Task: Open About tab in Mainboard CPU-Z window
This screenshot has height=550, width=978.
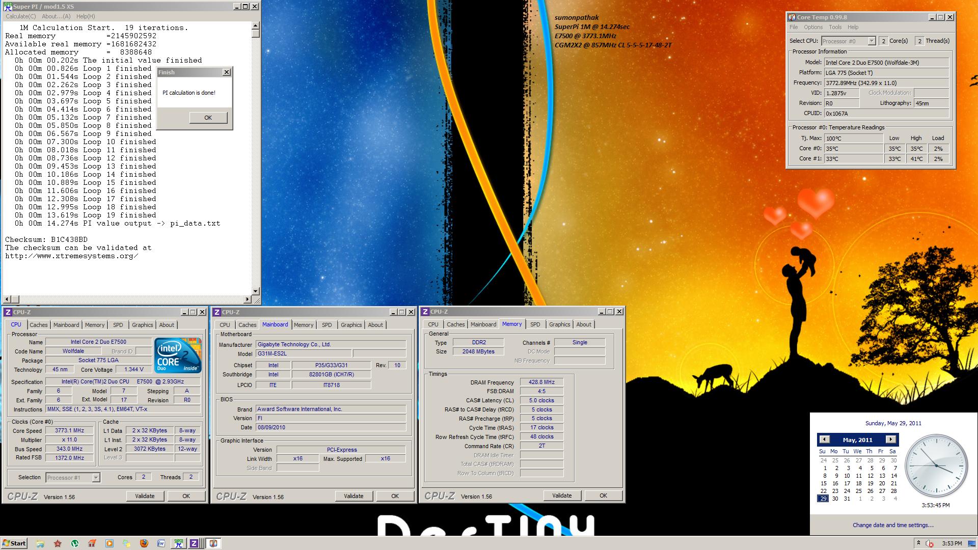Action: (375, 325)
